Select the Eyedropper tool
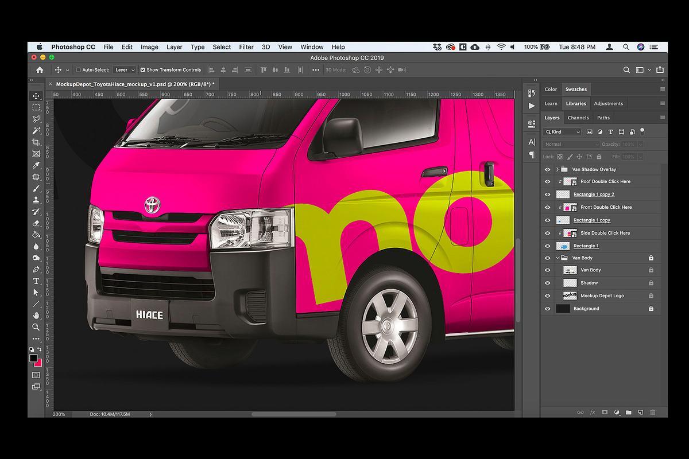This screenshot has height=459, width=689. click(36, 165)
